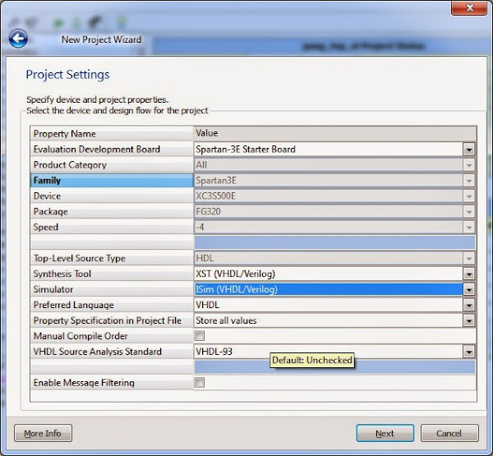Click the Store all values field

328,320
